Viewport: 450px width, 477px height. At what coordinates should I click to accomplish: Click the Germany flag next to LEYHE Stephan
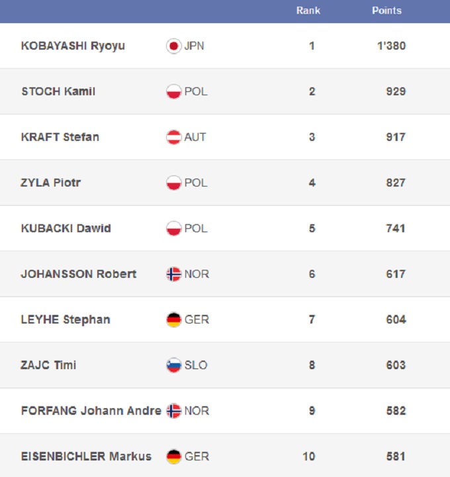click(173, 320)
